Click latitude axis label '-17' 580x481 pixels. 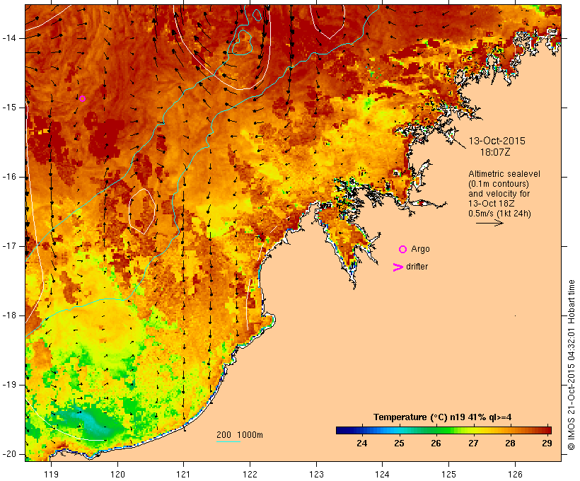[x=8, y=246]
